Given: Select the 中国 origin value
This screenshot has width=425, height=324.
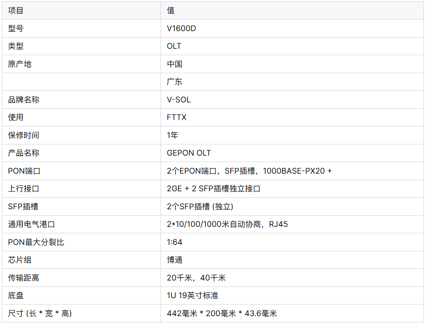Looking at the screenshot, I should click(x=174, y=64).
